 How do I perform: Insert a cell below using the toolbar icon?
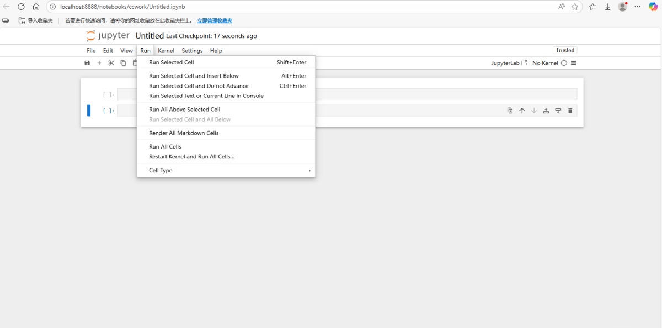click(558, 110)
